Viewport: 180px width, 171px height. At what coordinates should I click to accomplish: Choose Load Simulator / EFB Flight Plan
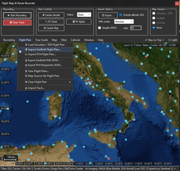(x=45, y=45)
